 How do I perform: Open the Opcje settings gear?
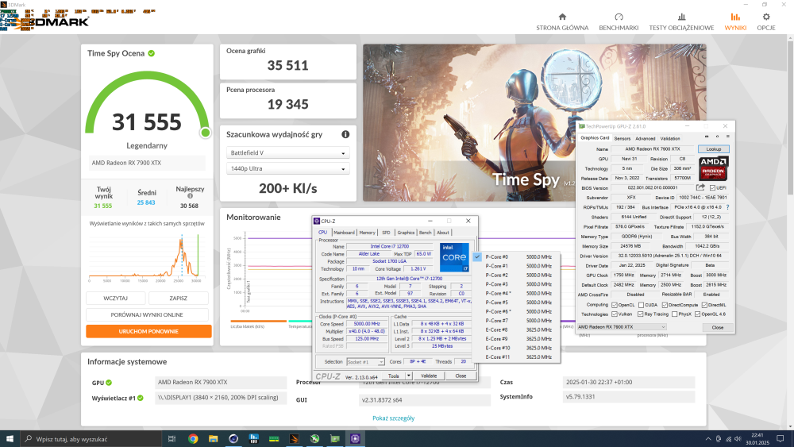click(765, 21)
